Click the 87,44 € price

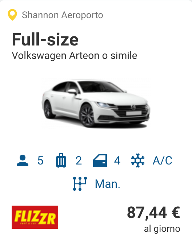pyautogui.click(x=153, y=213)
